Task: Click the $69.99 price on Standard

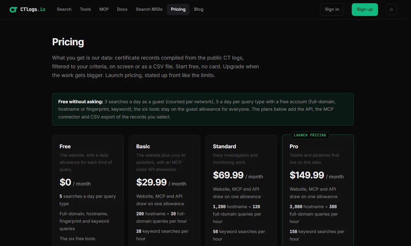Action: point(228,175)
